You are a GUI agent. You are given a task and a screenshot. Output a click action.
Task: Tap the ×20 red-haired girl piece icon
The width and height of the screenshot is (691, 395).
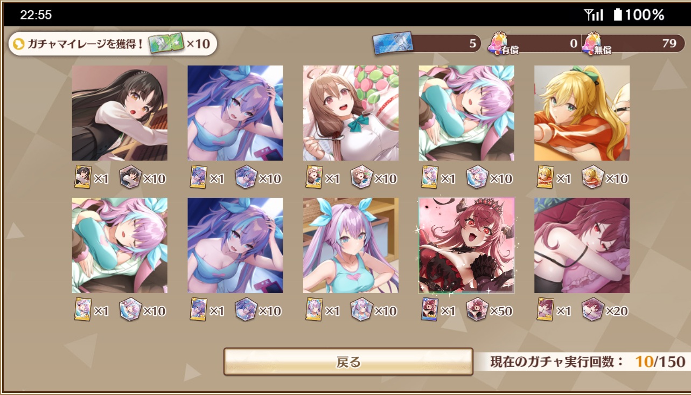tap(592, 310)
